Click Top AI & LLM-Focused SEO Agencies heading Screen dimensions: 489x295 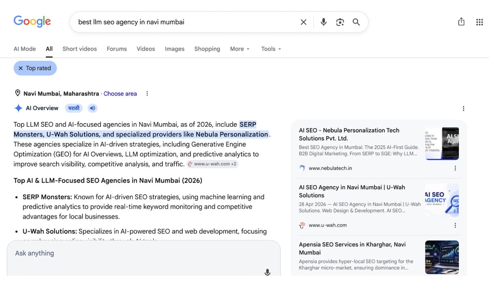tap(108, 180)
